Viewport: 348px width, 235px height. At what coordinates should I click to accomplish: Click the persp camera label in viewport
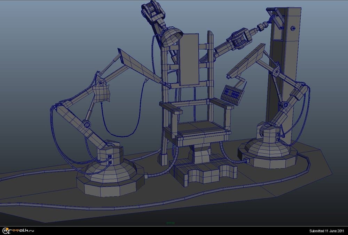pyautogui.click(x=170, y=223)
